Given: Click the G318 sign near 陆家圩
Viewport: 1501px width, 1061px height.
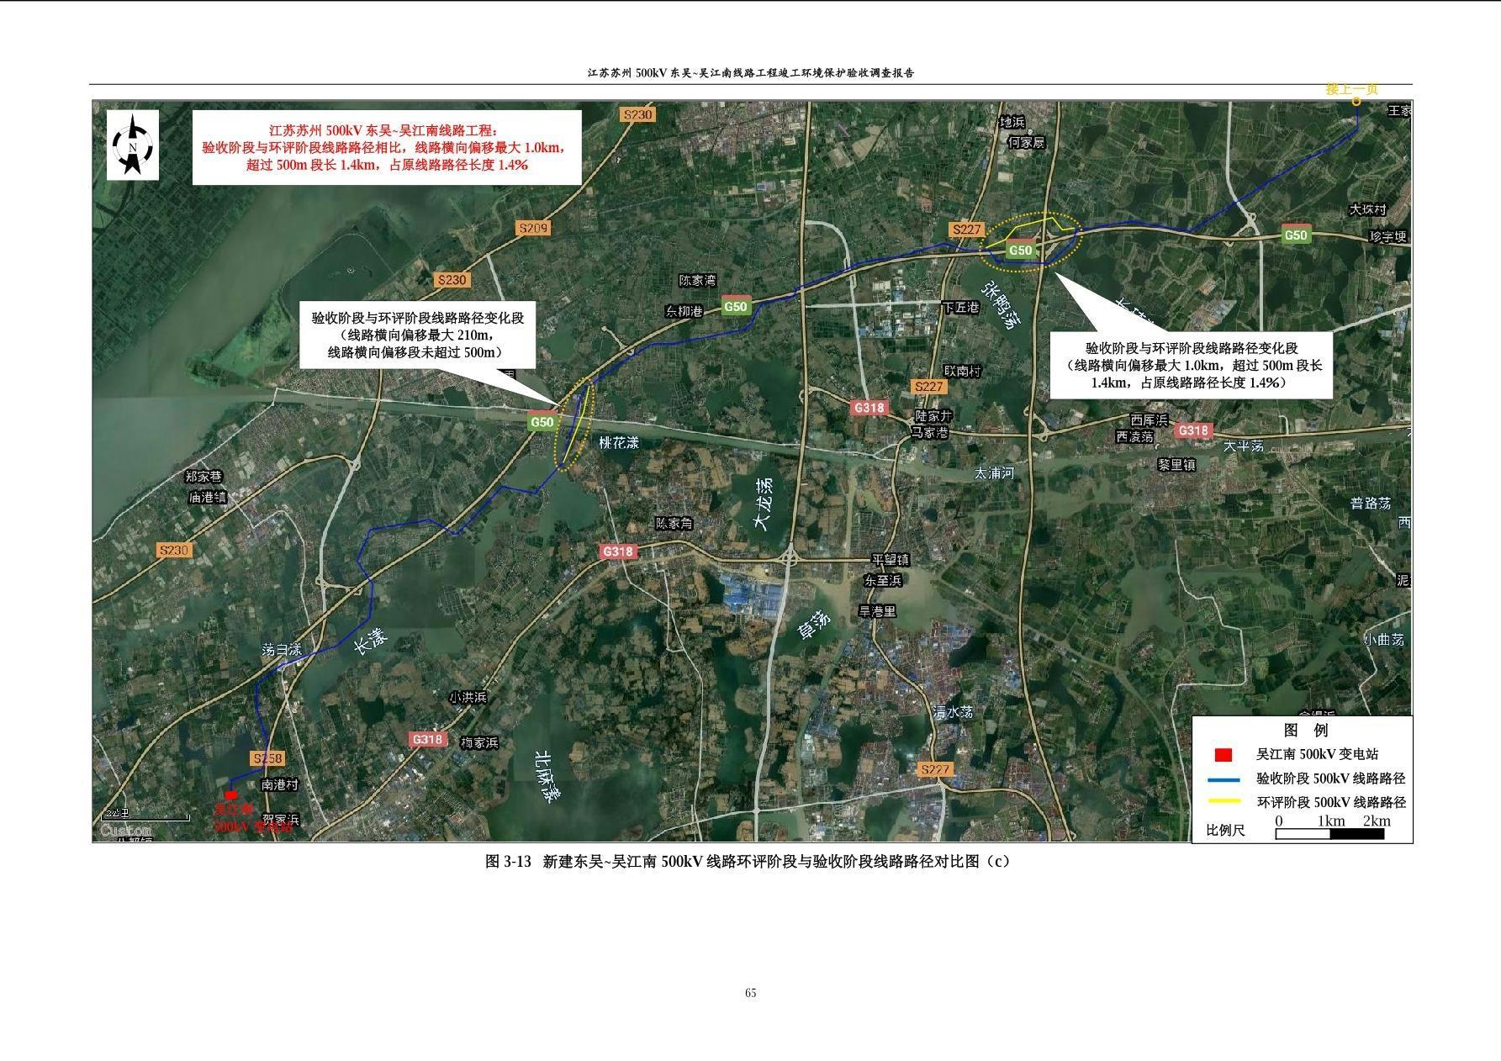Looking at the screenshot, I should tap(869, 408).
